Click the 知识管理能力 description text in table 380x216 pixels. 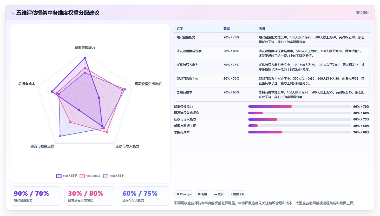click(x=311, y=39)
